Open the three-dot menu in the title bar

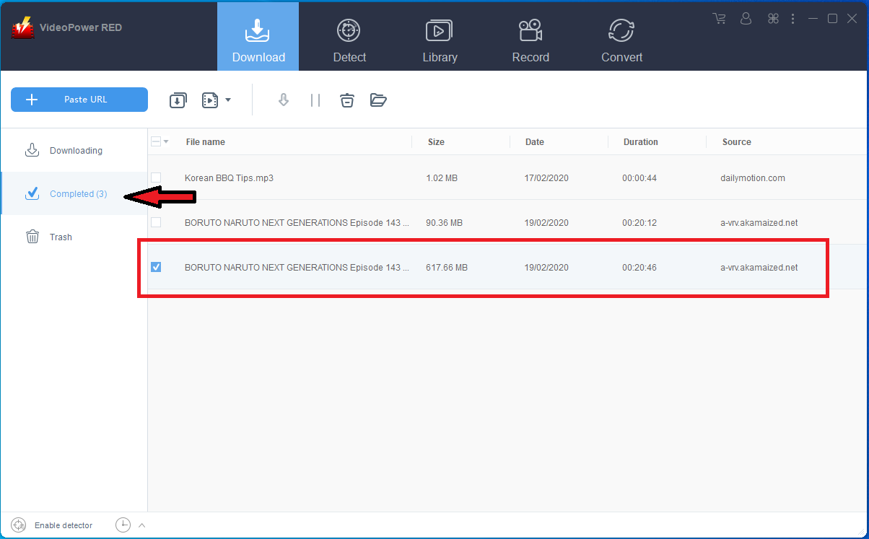click(x=792, y=18)
